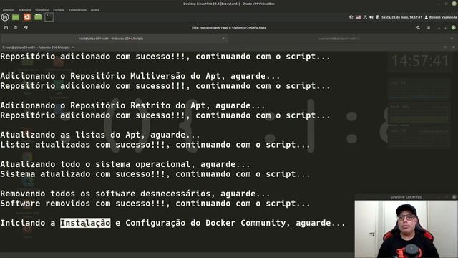
Task: Click the webcam preview window
Action: click(x=406, y=229)
